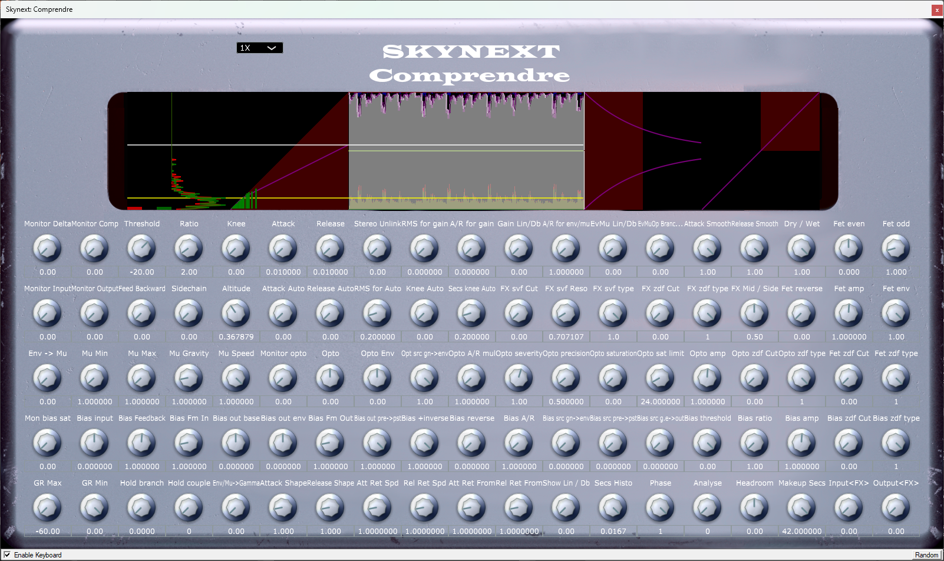The width and height of the screenshot is (944, 561).
Task: Click the Altitude value field 0.367879
Action: pos(236,336)
